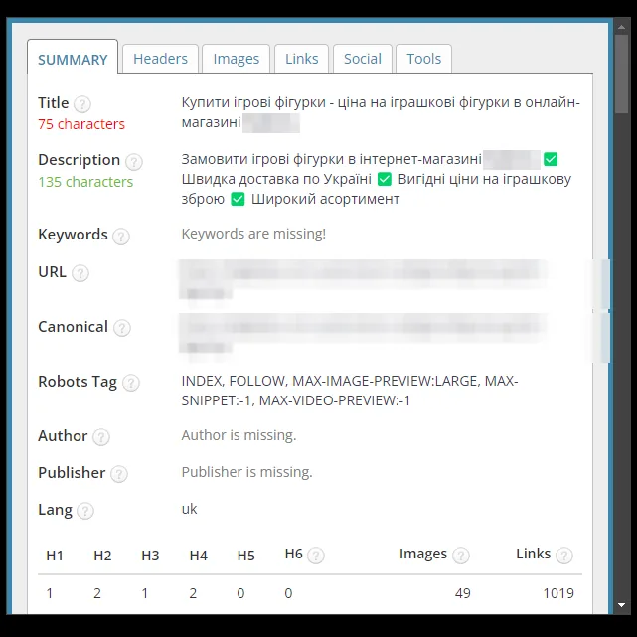Image resolution: width=637 pixels, height=637 pixels.
Task: Switch to the SUMMARY tab
Action: pos(73,57)
